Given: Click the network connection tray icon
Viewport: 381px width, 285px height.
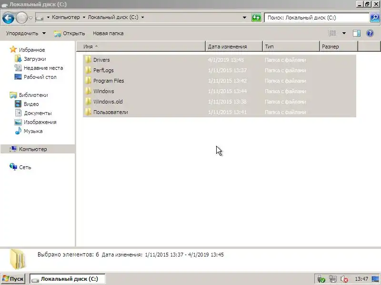Looking at the screenshot, I should 333,279.
